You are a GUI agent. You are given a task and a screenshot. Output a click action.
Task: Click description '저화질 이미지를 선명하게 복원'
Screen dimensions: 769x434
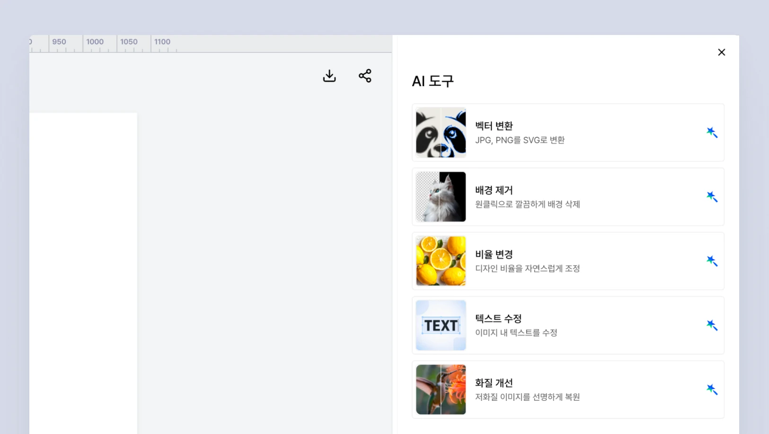point(528,397)
